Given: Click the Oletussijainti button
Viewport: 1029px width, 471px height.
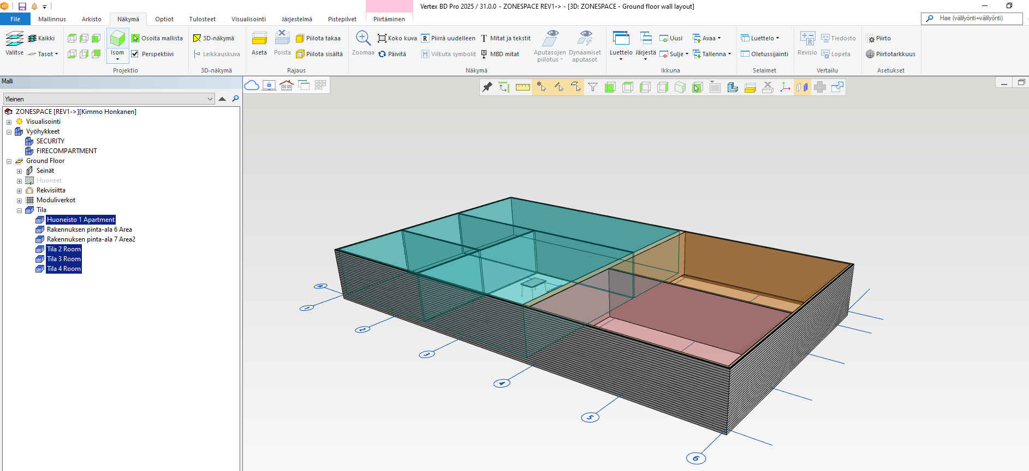Looking at the screenshot, I should pos(764,54).
